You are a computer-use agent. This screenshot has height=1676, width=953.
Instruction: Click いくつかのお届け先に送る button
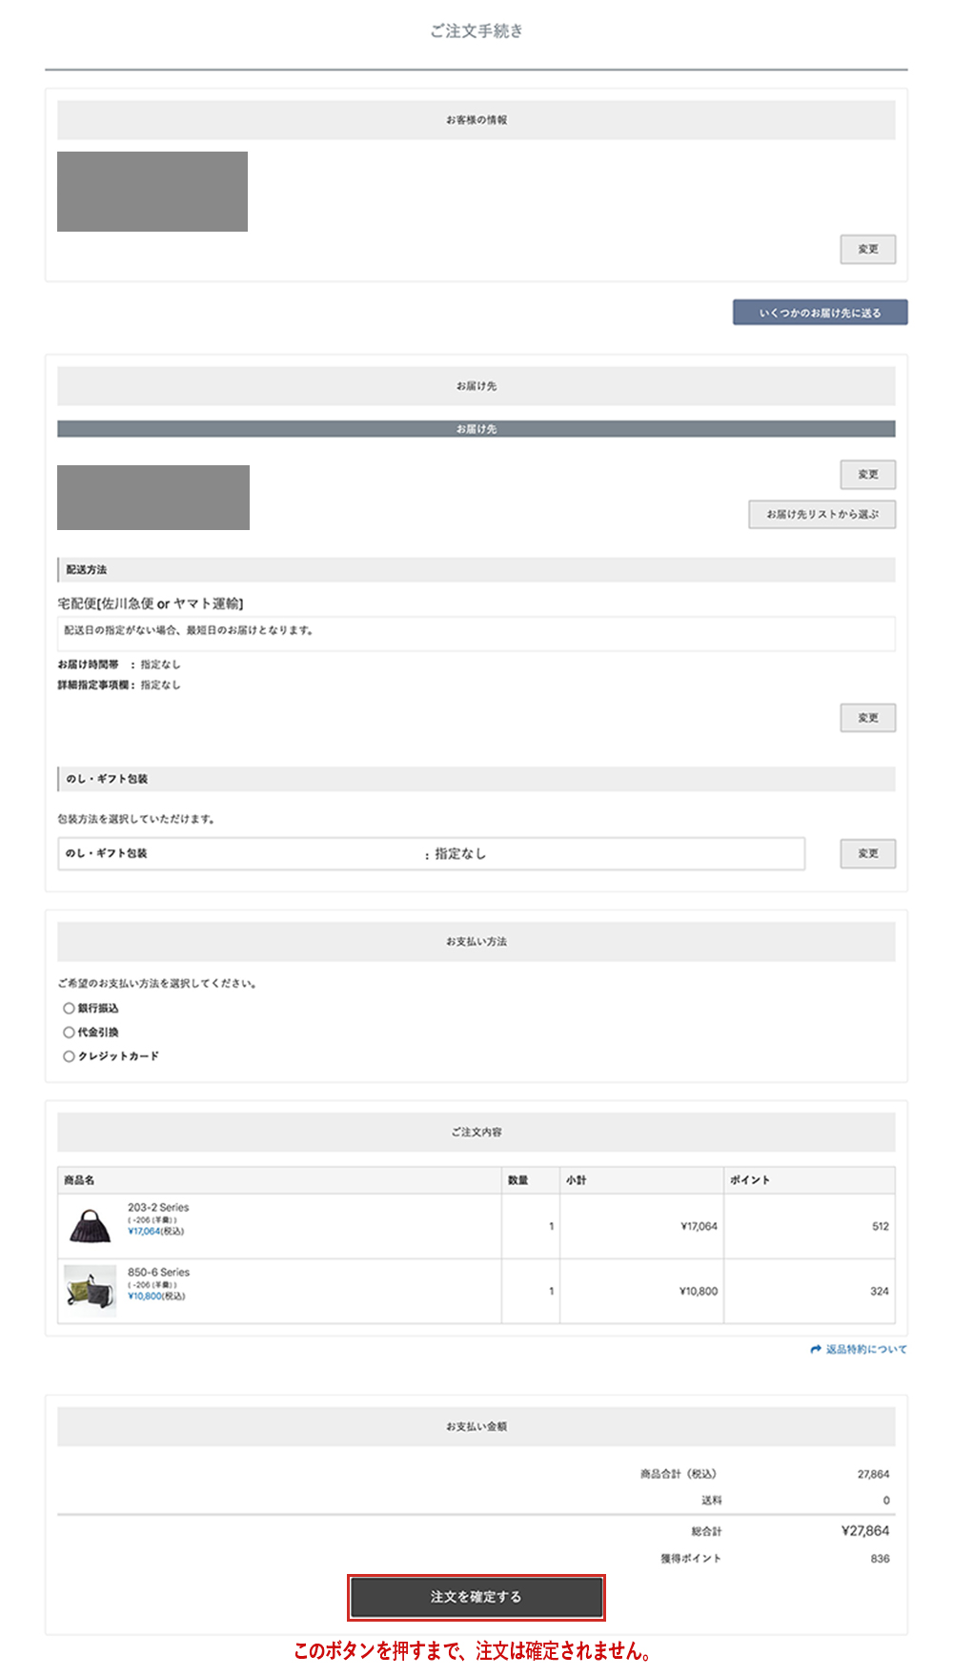(x=820, y=313)
